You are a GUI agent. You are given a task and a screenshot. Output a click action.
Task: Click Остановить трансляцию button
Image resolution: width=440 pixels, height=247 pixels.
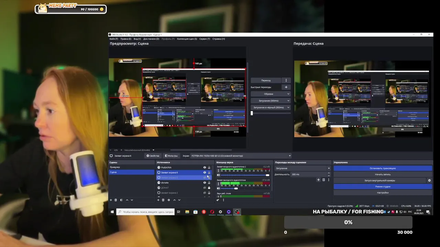(x=383, y=168)
